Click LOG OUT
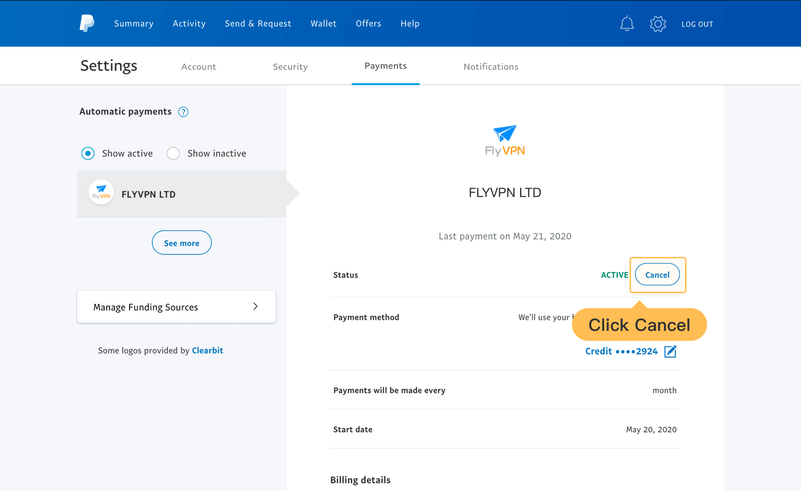The height and width of the screenshot is (491, 801). point(697,24)
